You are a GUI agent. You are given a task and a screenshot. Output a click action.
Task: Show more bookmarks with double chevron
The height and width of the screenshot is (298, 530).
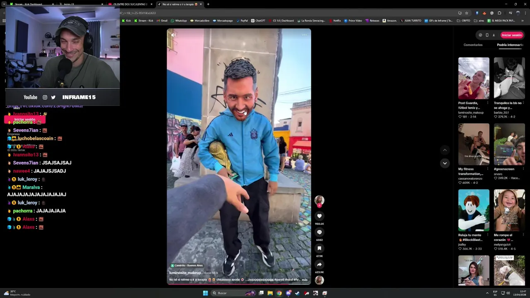click(523, 21)
